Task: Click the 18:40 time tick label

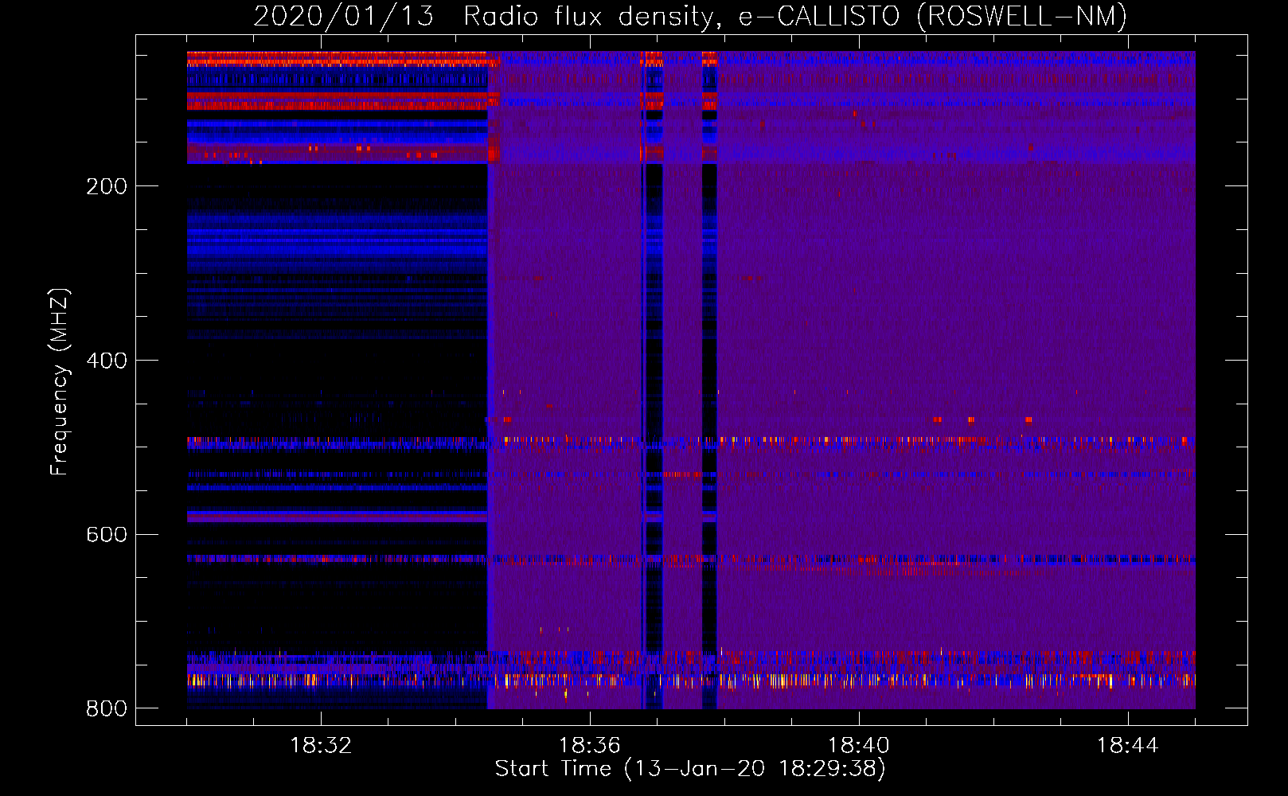Action: click(859, 746)
